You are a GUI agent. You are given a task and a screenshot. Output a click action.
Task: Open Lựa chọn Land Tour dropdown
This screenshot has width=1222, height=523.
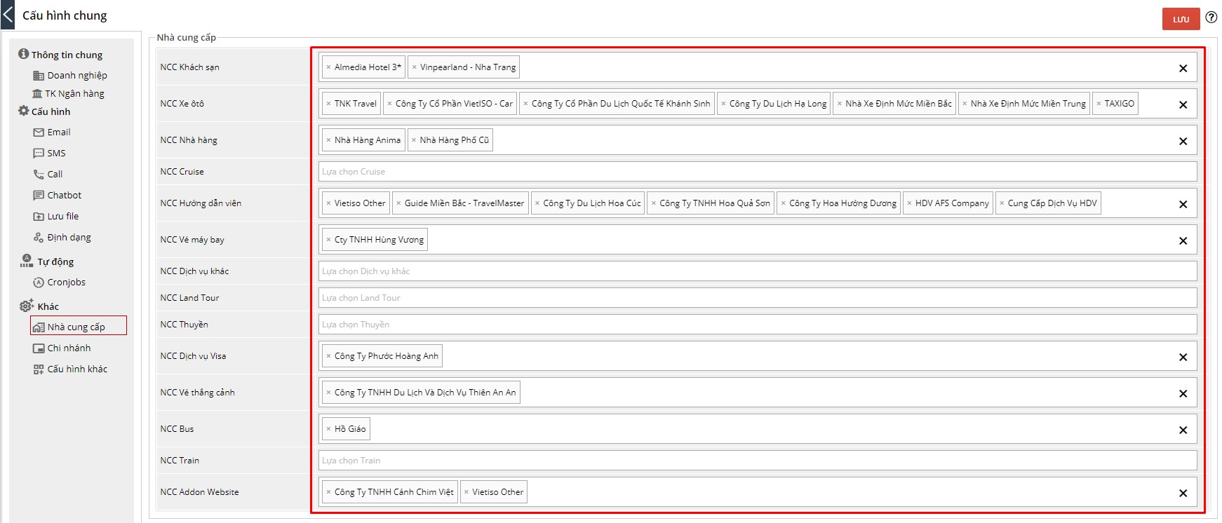click(x=758, y=297)
